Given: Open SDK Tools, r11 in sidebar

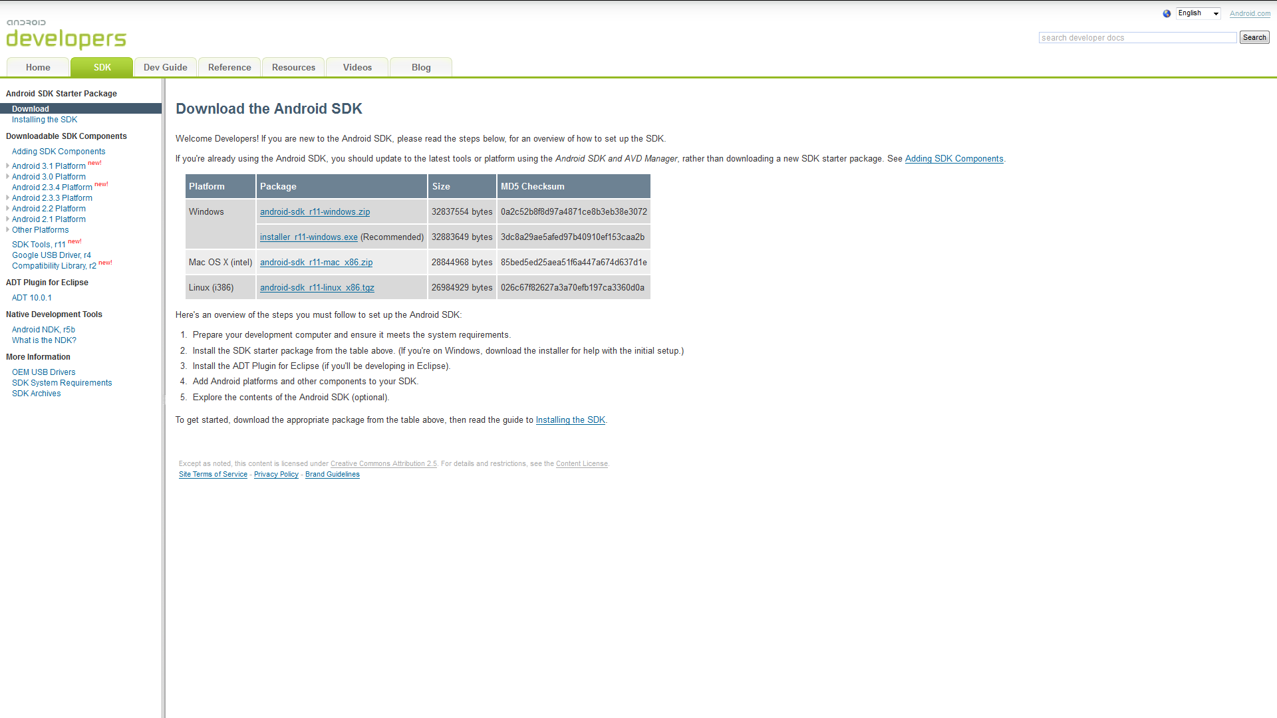Looking at the screenshot, I should tap(39, 245).
